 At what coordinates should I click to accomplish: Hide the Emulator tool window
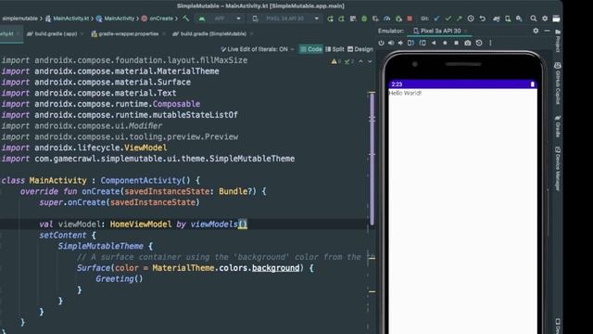click(547, 31)
